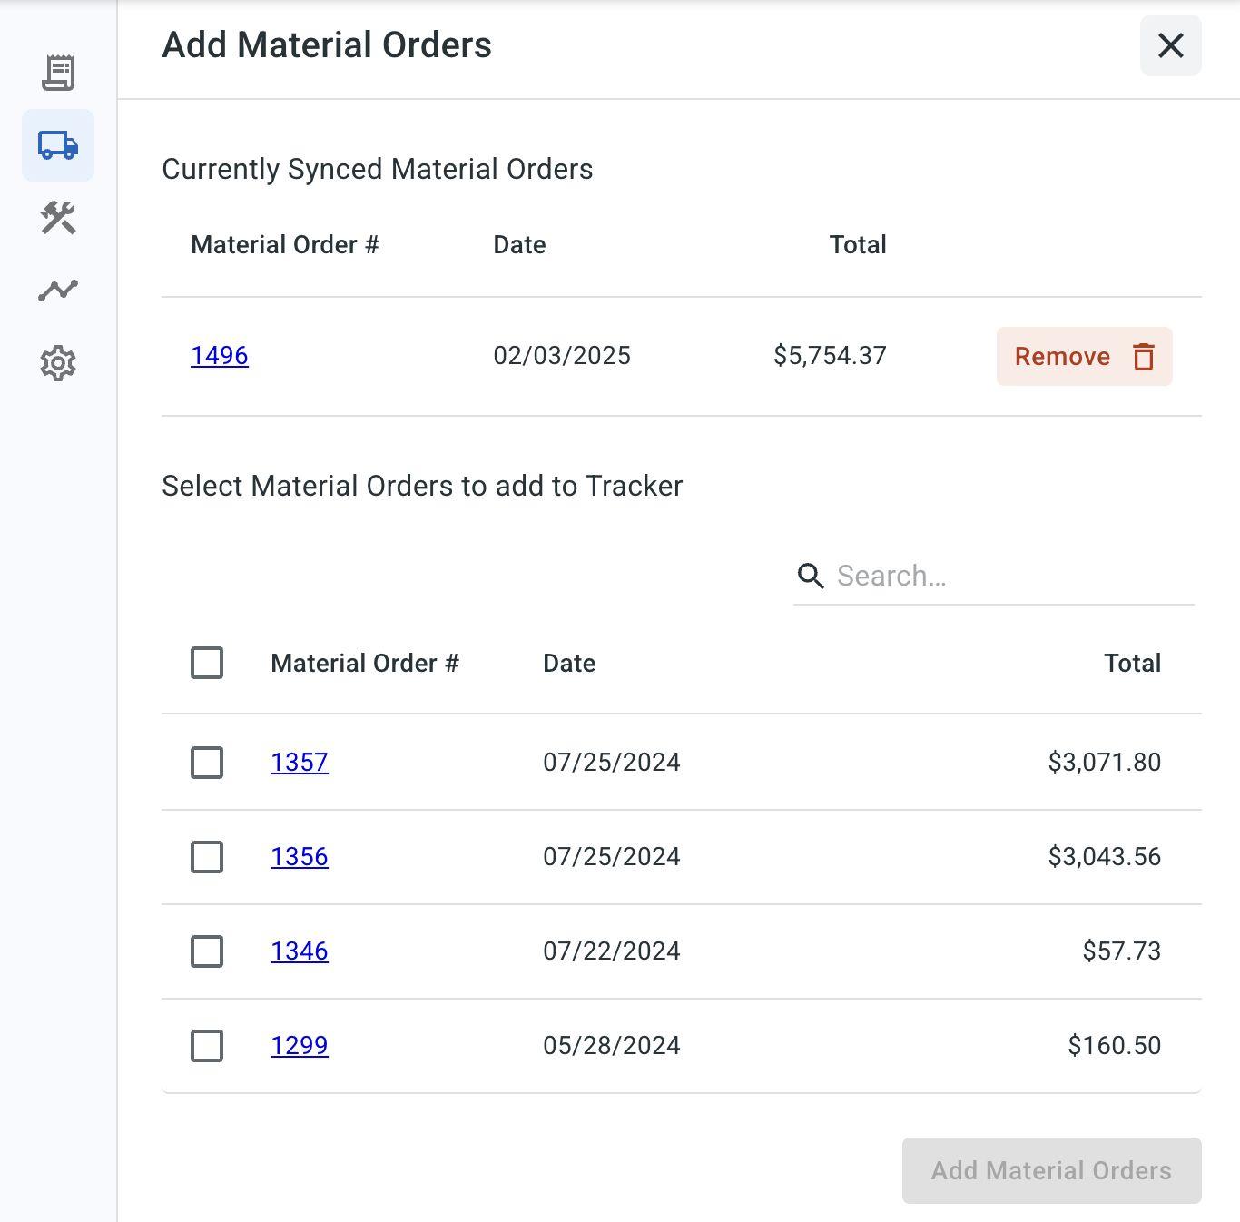Tick the checkbox for order 1346
This screenshot has width=1240, height=1222.
(x=207, y=951)
